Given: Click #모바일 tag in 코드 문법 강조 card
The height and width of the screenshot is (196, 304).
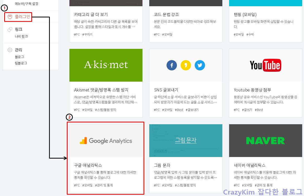Looking at the screenshot, I should click(x=167, y=34).
